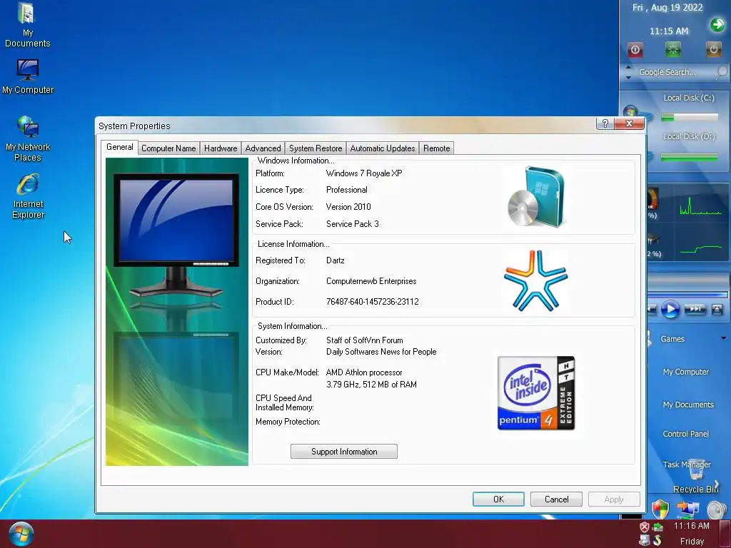Click Cancel in System Properties

pos(556,499)
